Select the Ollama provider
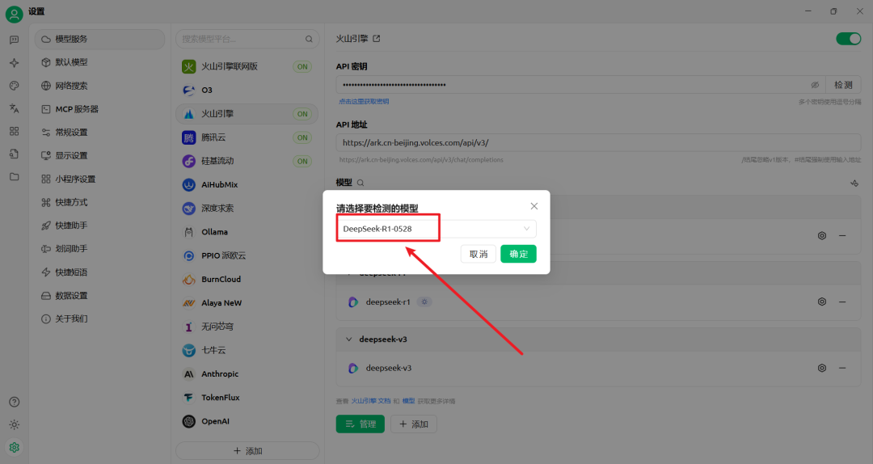873x464 pixels. coord(247,232)
